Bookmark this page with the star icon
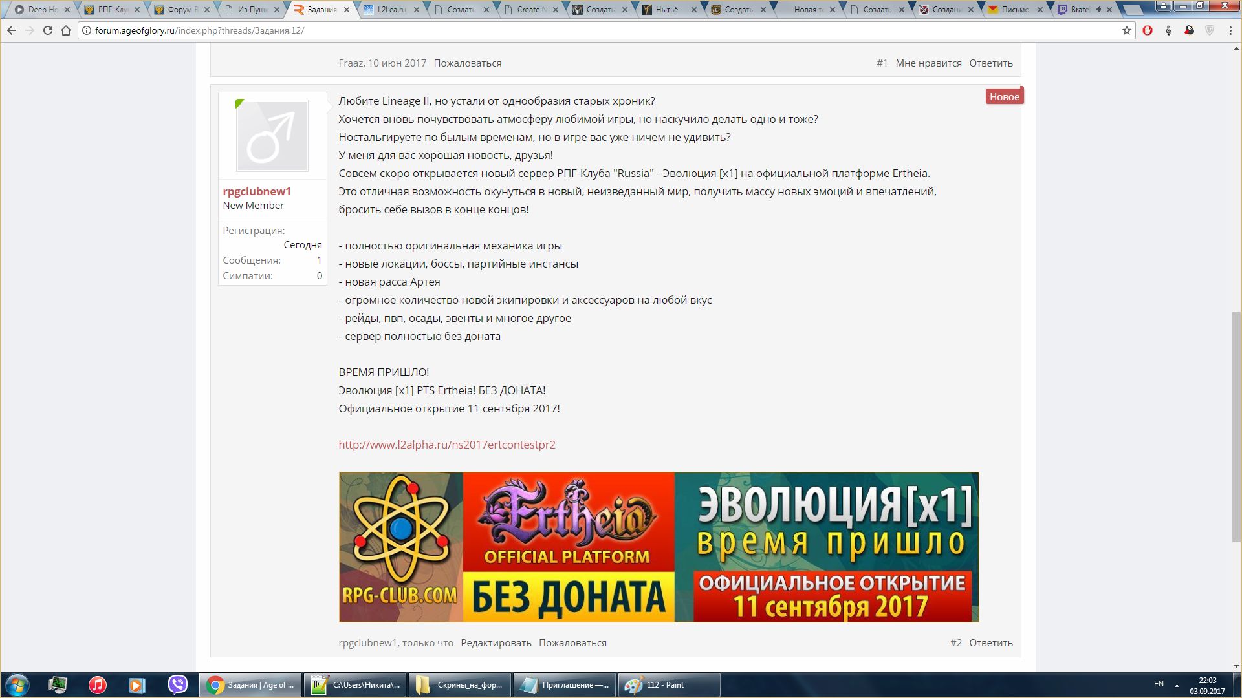This screenshot has height=698, width=1242. pyautogui.click(x=1126, y=30)
